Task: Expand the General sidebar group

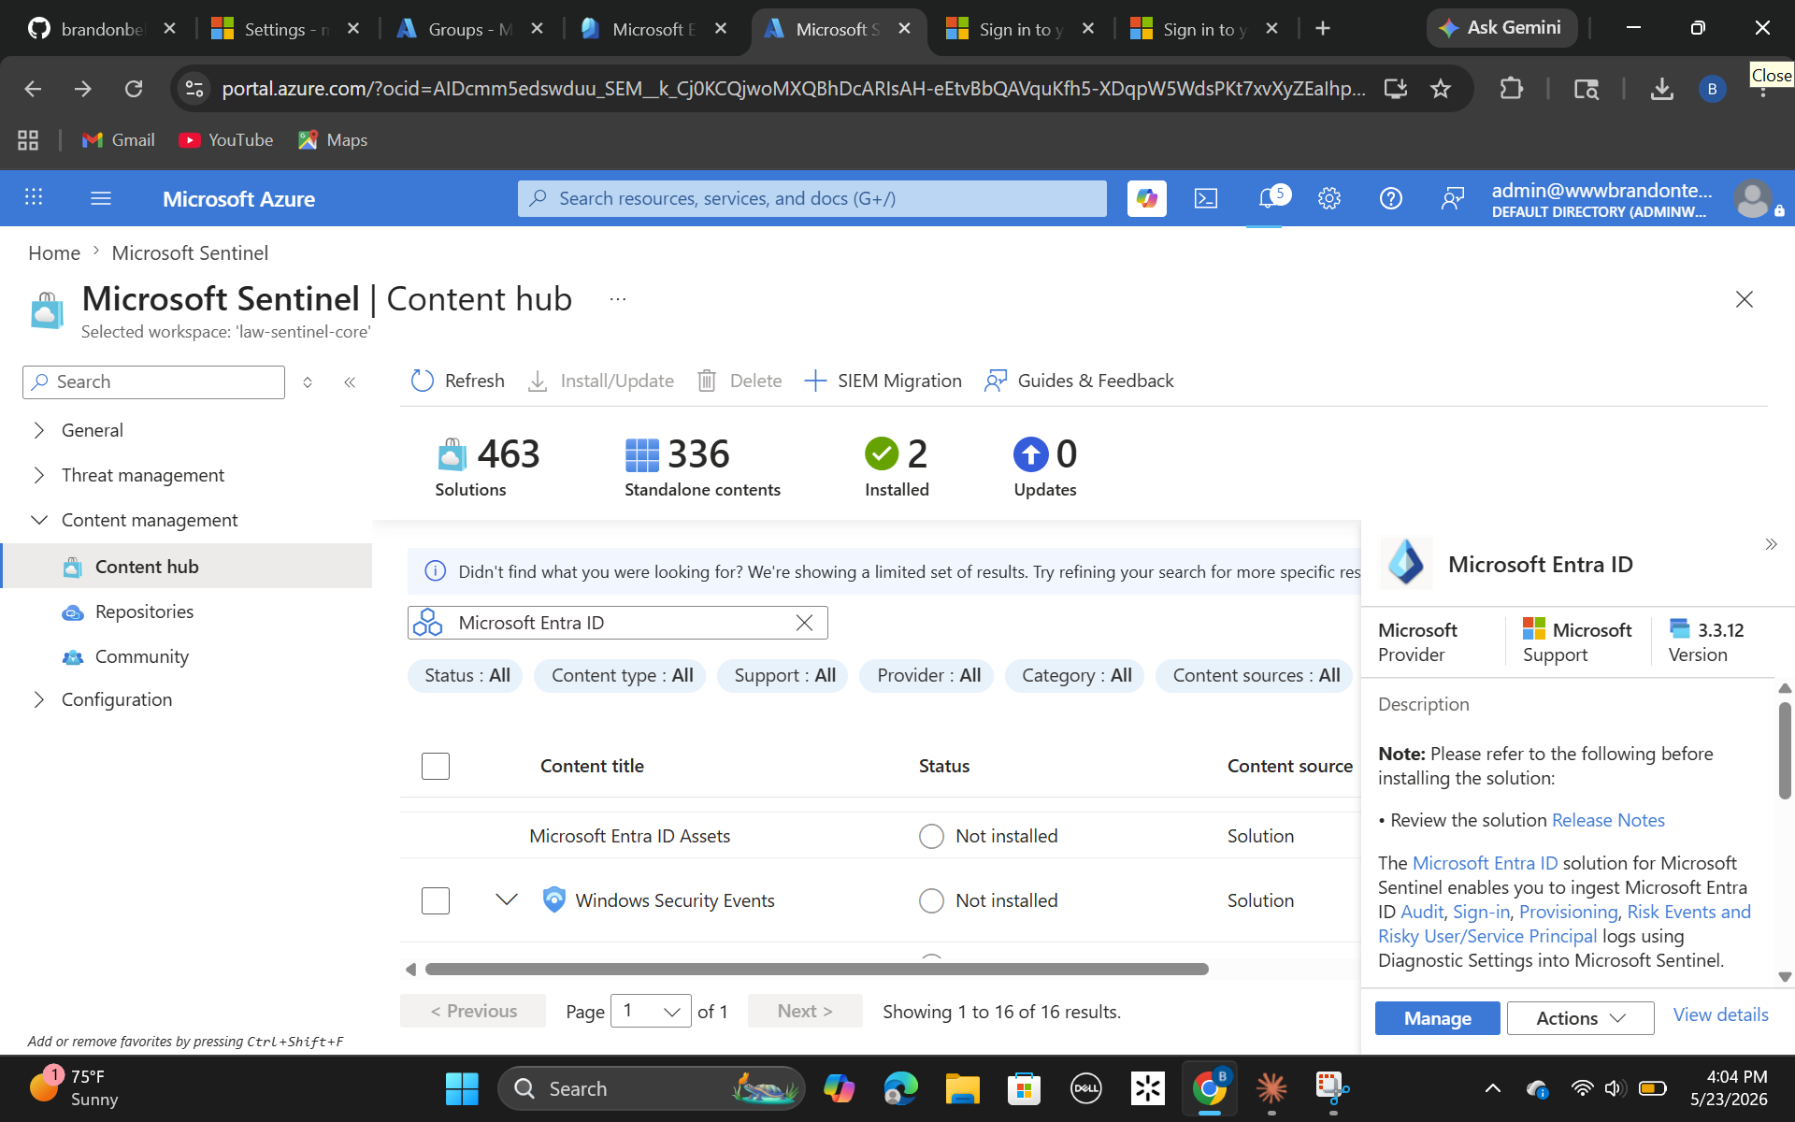Action: [39, 430]
